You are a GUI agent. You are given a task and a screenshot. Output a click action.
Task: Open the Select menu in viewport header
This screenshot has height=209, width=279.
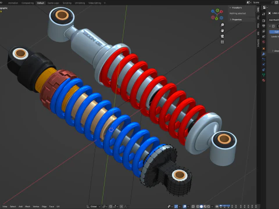(13, 207)
